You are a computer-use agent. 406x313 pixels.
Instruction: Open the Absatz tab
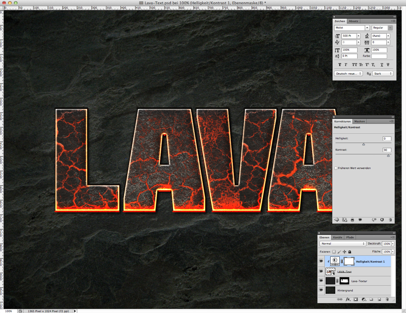point(353,21)
